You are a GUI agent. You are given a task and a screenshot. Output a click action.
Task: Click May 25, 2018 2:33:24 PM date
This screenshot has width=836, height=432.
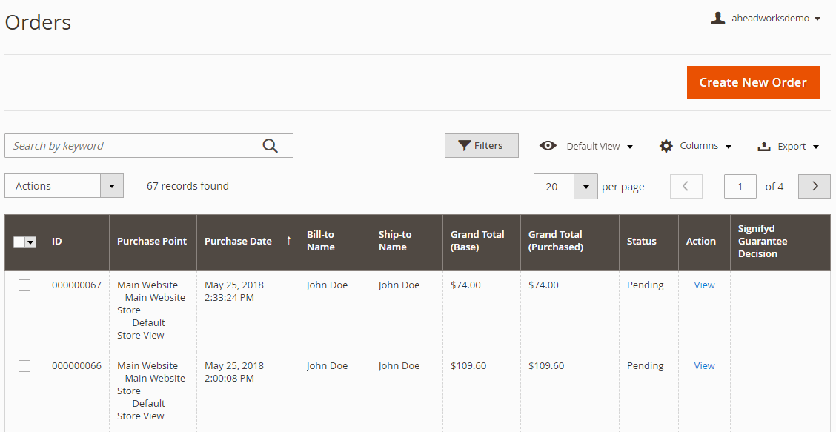(234, 291)
